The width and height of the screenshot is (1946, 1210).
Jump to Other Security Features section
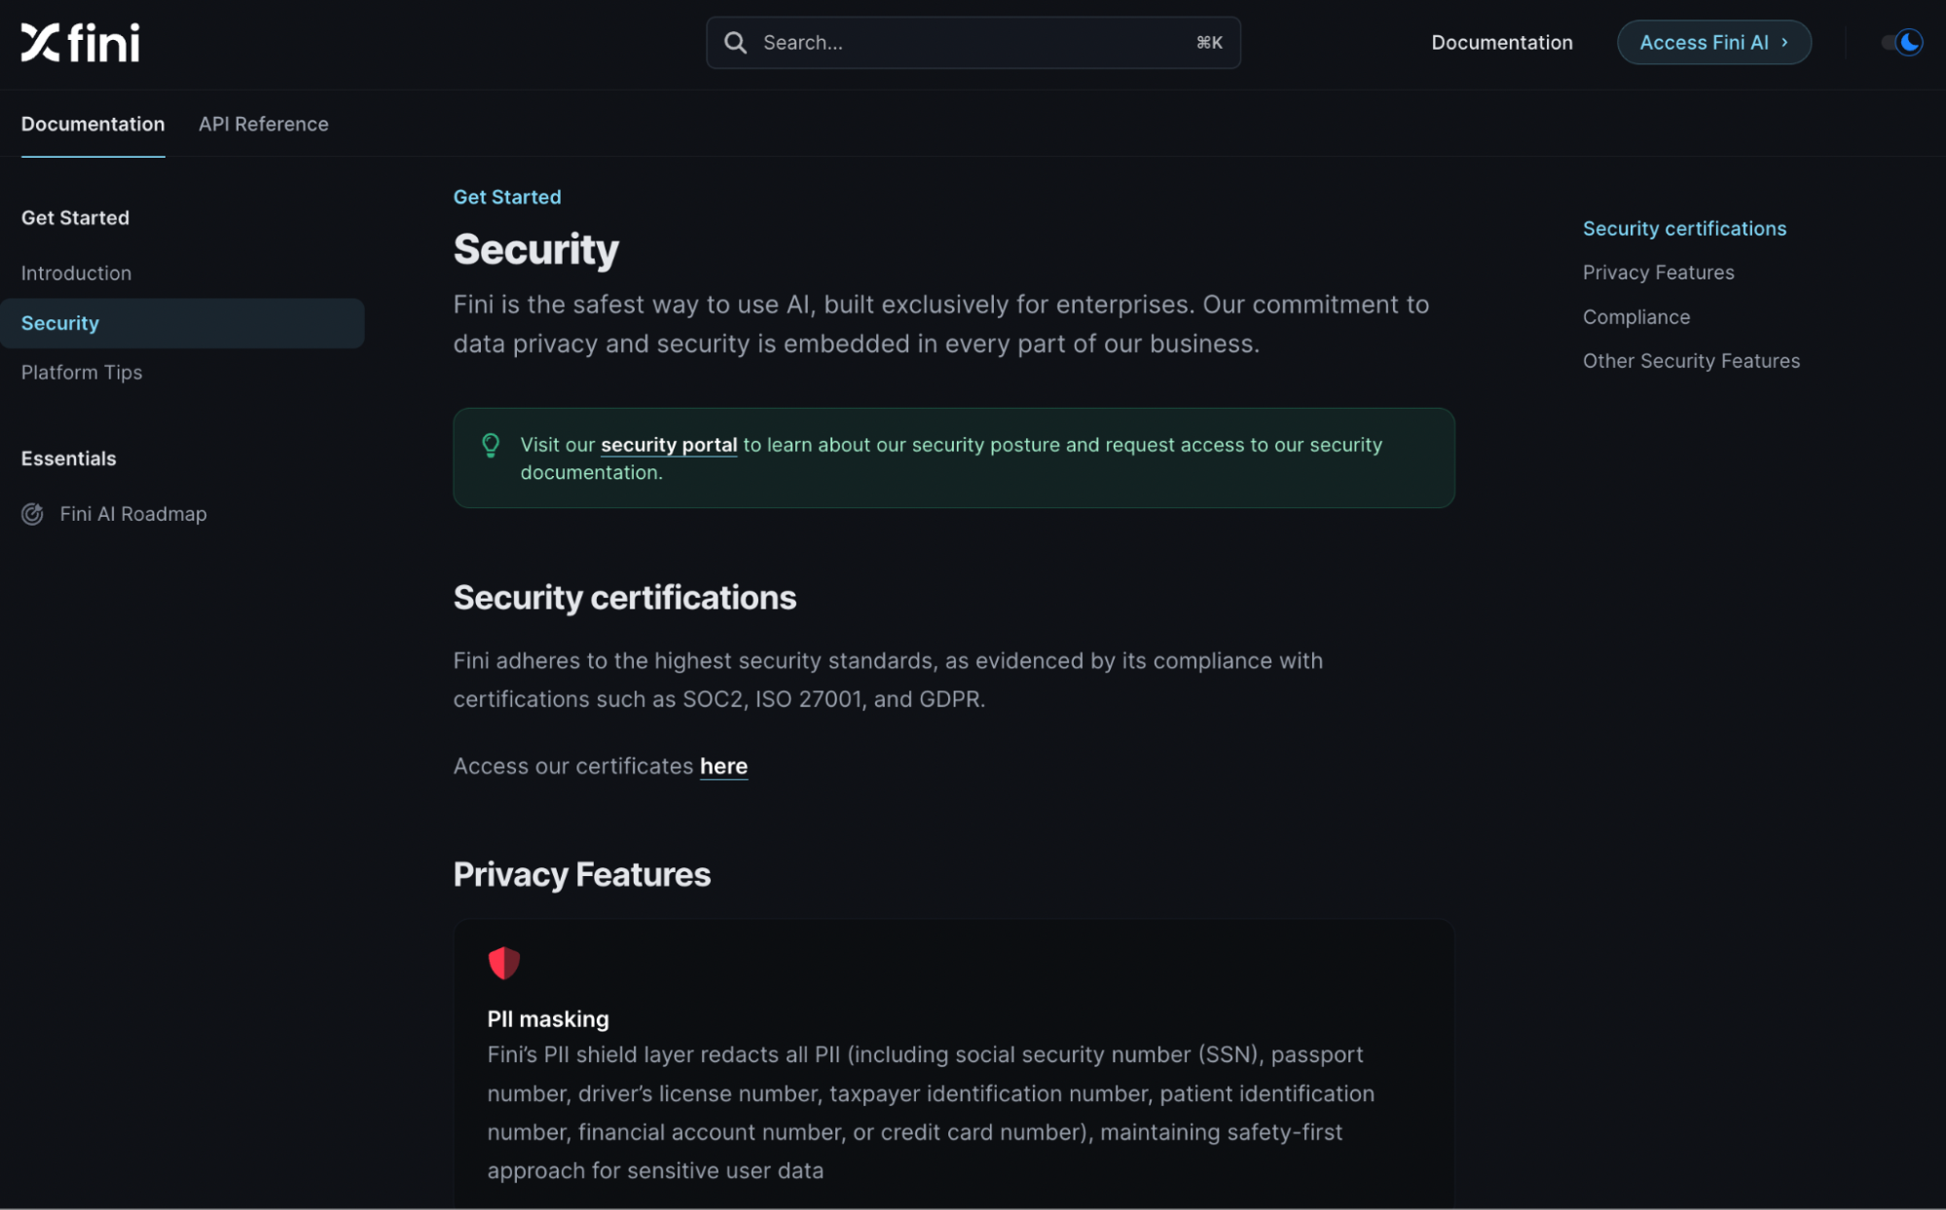point(1692,361)
